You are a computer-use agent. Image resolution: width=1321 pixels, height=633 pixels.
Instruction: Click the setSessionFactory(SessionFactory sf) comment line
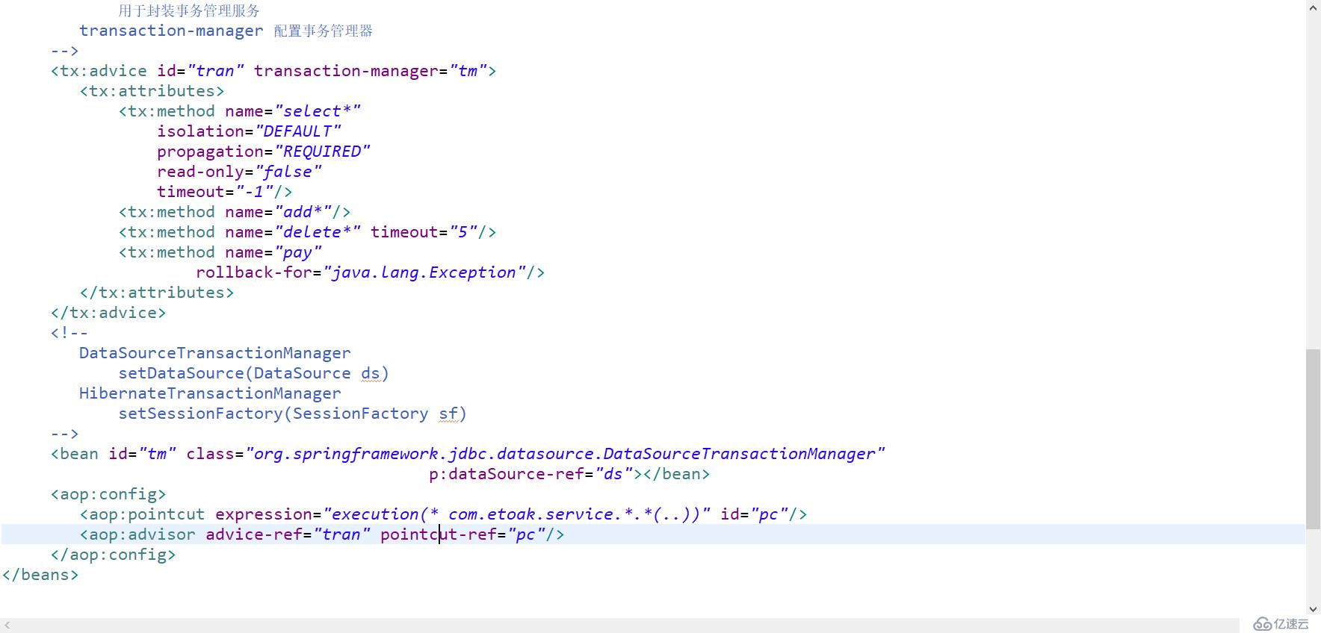[x=292, y=414]
